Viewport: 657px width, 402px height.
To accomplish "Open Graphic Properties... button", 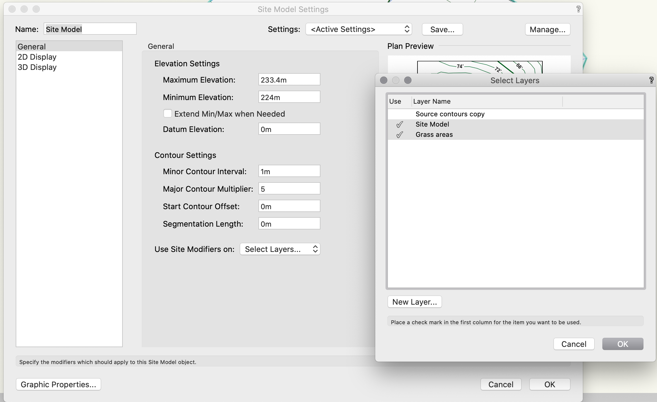I will pyautogui.click(x=58, y=385).
